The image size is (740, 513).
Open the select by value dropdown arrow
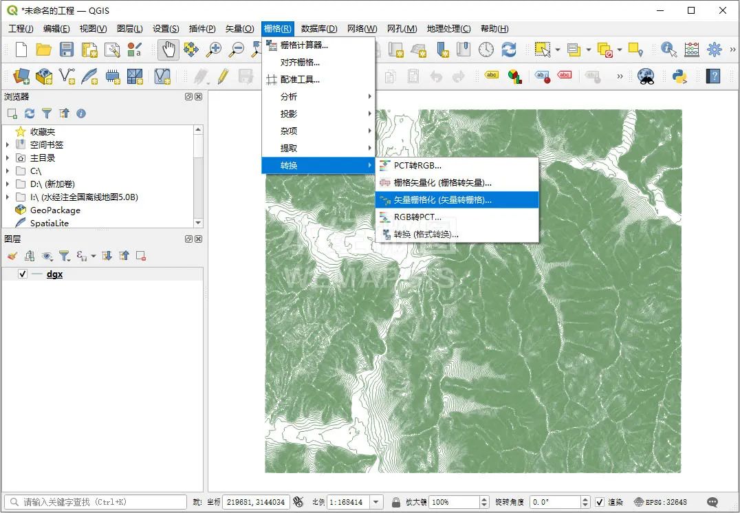[589, 50]
